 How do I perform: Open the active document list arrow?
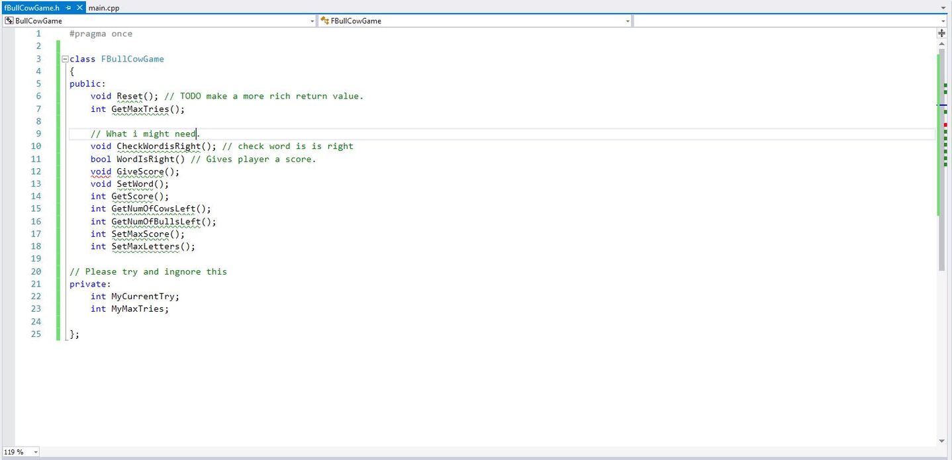point(943,8)
